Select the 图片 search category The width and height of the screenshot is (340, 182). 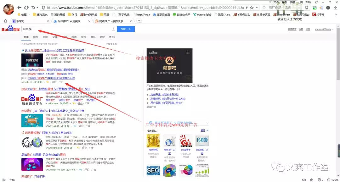click(36, 37)
